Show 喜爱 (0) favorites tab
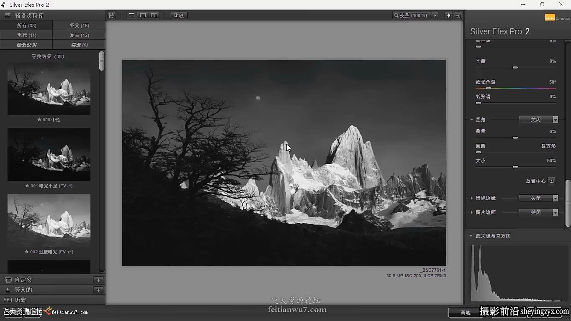This screenshot has width=571, height=321. coord(79,45)
